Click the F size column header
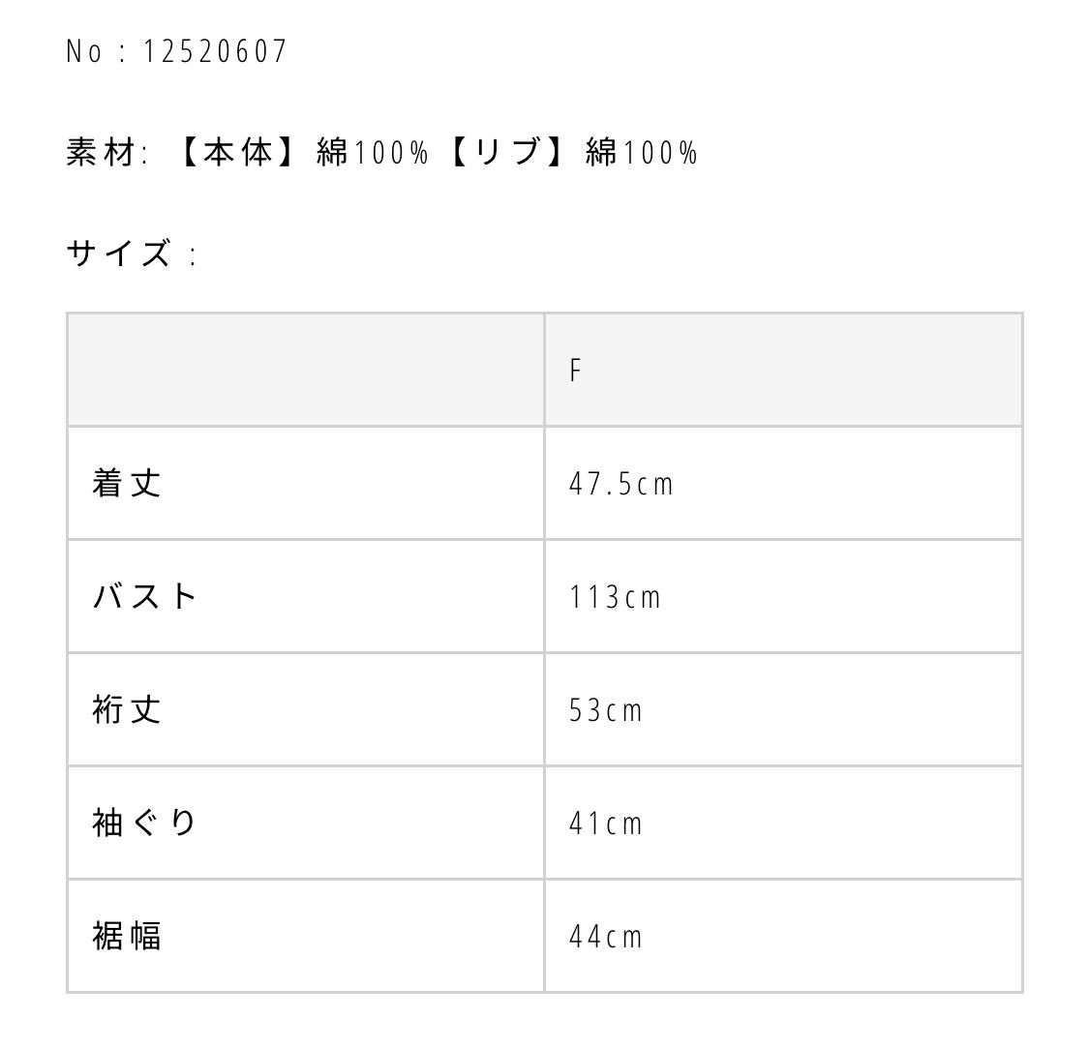 pyautogui.click(x=576, y=370)
